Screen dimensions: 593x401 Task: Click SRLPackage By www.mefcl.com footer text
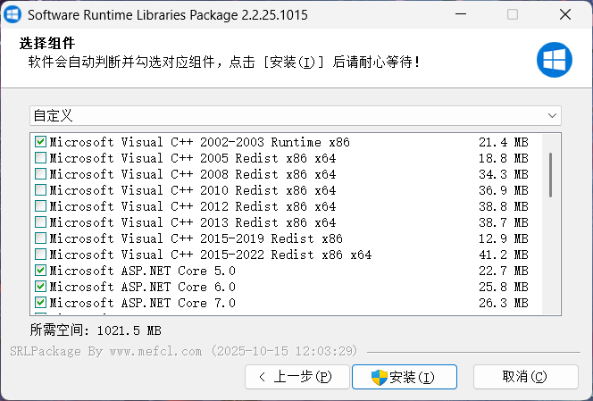tap(184, 351)
